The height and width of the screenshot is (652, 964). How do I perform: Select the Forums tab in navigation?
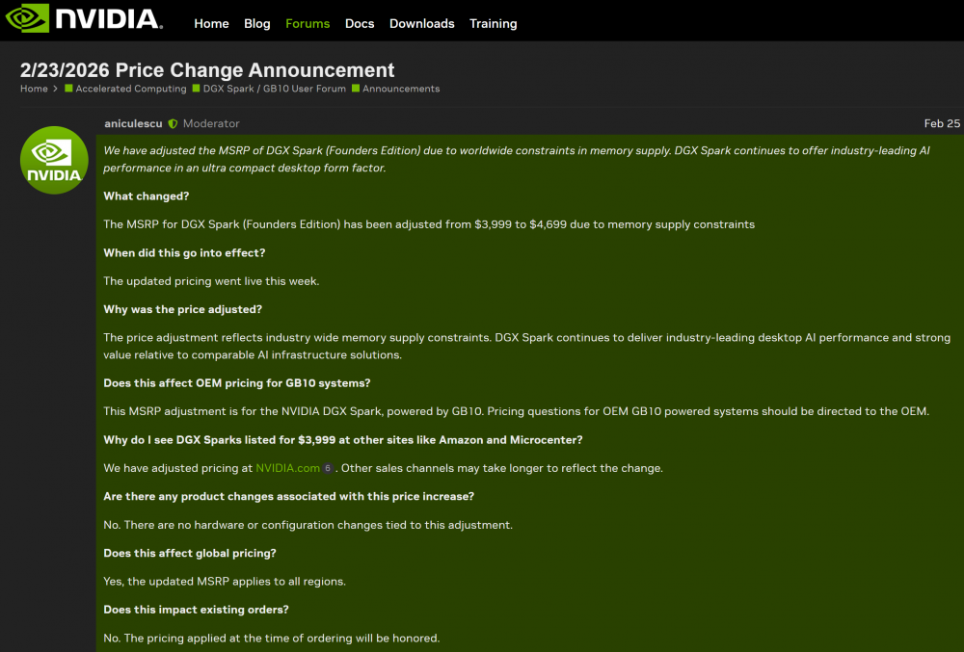[x=308, y=23]
